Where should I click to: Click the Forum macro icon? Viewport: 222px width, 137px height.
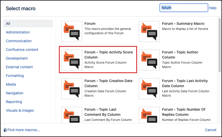click(72, 31)
